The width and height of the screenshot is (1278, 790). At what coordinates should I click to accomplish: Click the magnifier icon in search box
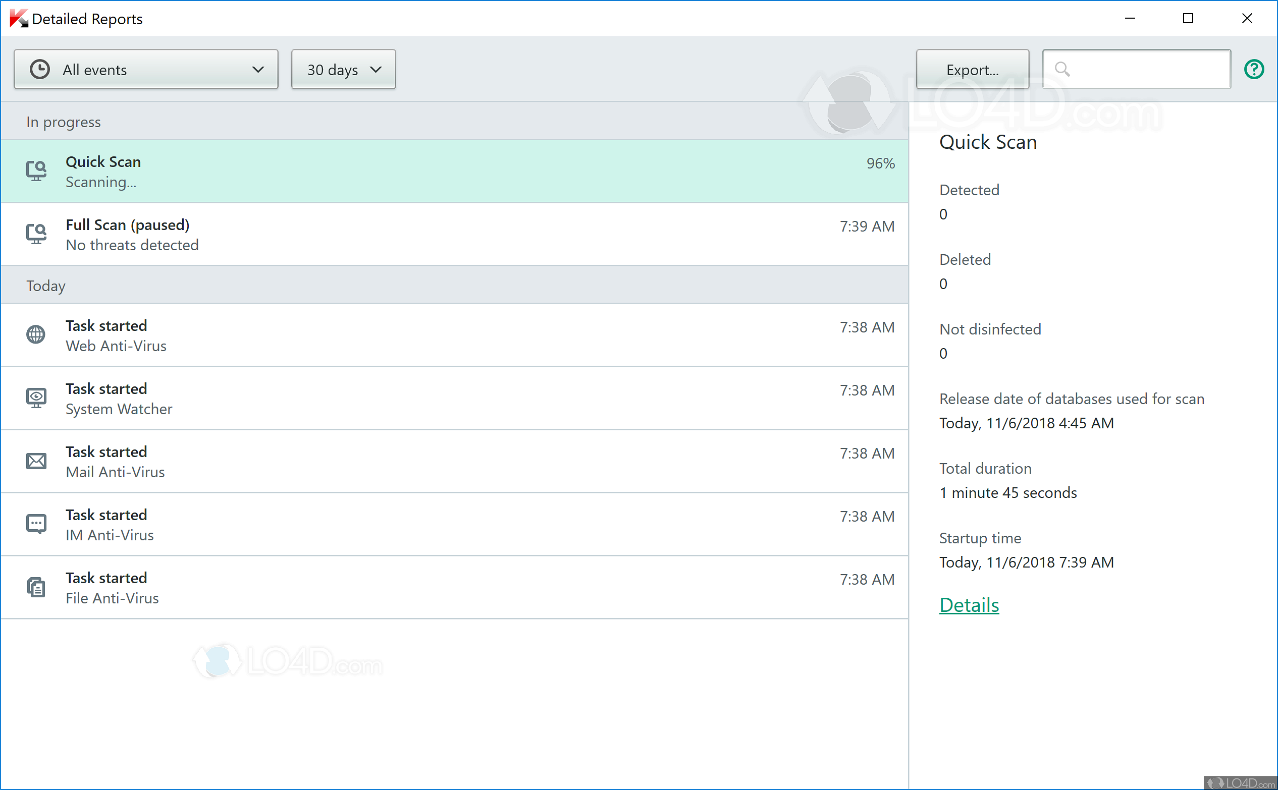tap(1062, 69)
